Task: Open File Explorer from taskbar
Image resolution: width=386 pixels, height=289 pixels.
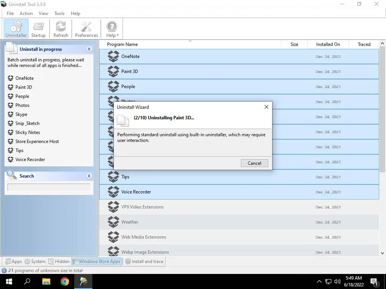Action: click(x=46, y=281)
